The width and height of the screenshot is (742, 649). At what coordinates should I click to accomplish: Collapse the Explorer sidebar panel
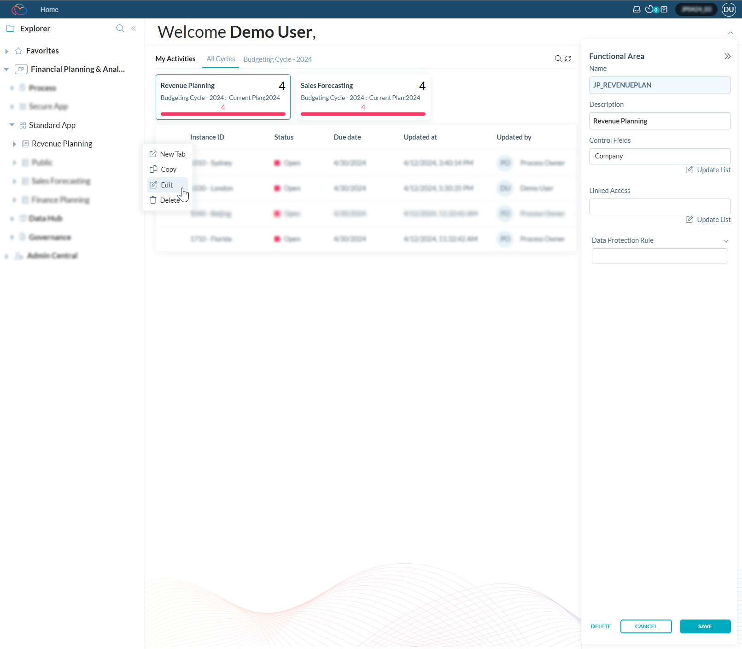(x=134, y=29)
